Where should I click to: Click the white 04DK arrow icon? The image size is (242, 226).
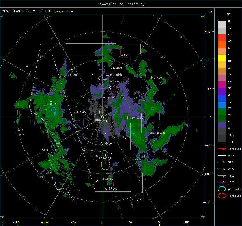coord(222,156)
